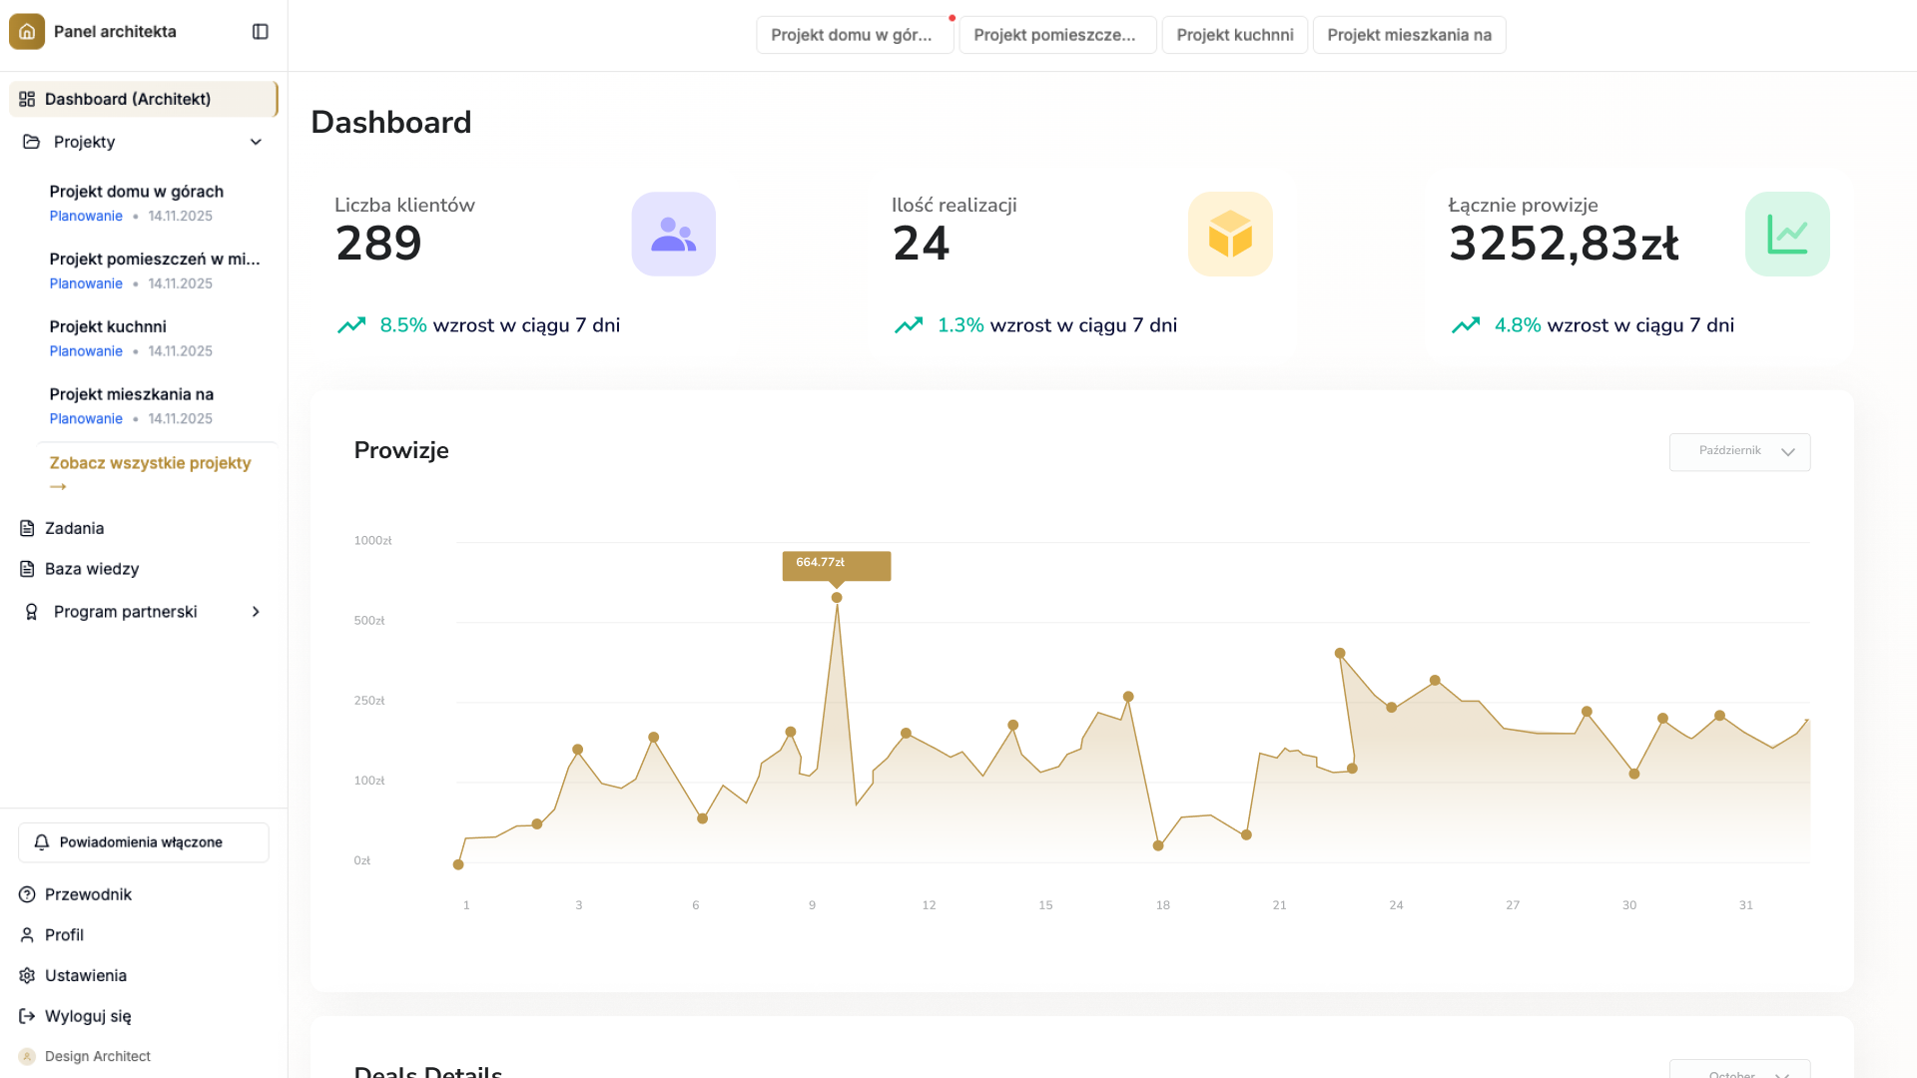Viewport: 1917px width, 1078px height.
Task: Click the Ustawienia gear icon
Action: coord(27,975)
